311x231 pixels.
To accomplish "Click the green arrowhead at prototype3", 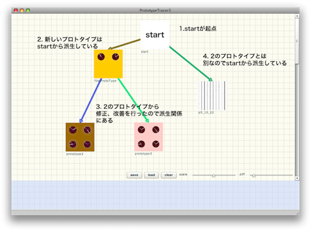I will pos(147,120).
